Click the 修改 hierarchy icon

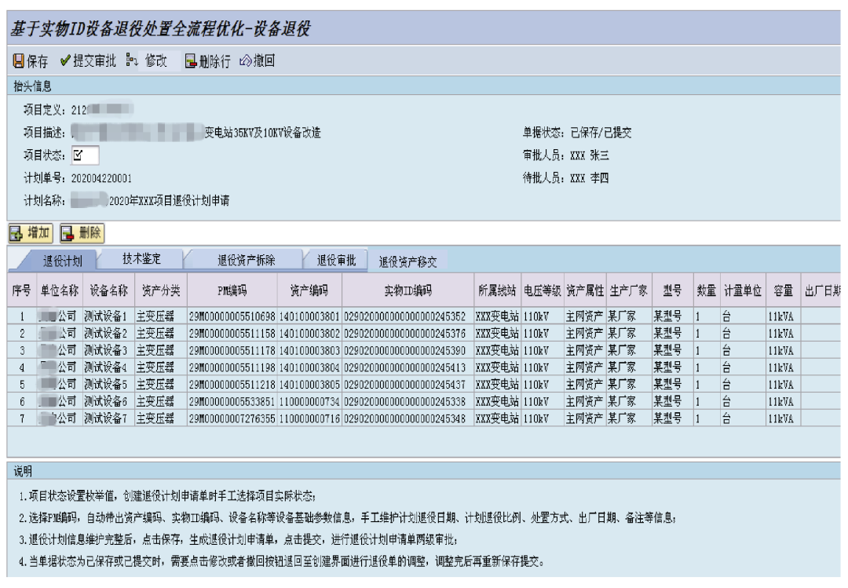pos(131,60)
